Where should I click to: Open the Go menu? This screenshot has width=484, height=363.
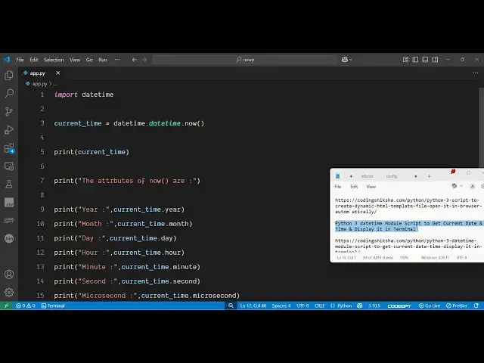pyautogui.click(x=89, y=60)
